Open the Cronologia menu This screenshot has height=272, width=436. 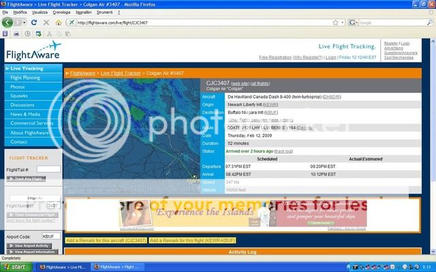[x=63, y=12]
